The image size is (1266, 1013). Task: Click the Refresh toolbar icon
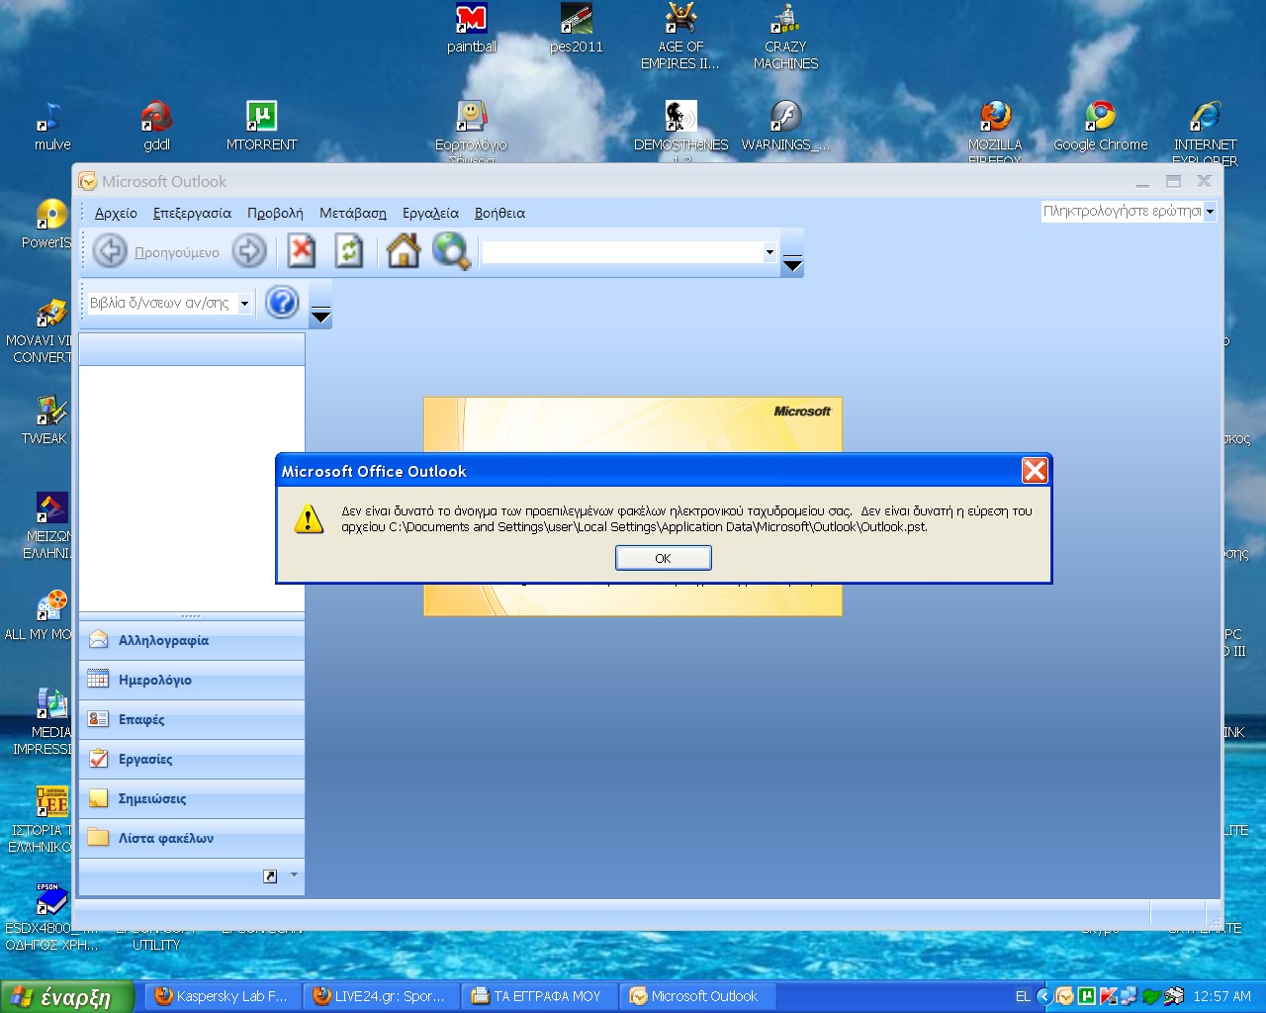pos(348,251)
